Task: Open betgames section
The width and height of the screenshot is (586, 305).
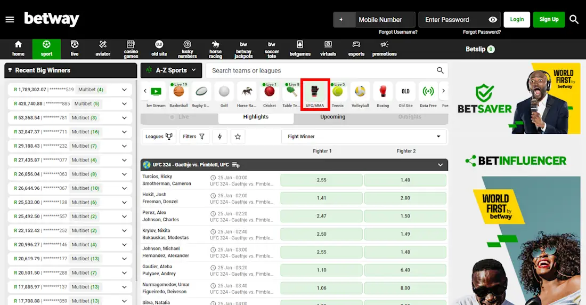Action: [300, 49]
